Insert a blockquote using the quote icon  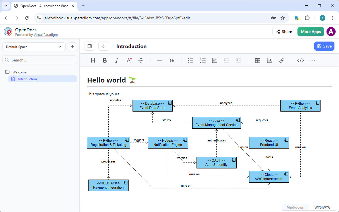tap(171, 60)
